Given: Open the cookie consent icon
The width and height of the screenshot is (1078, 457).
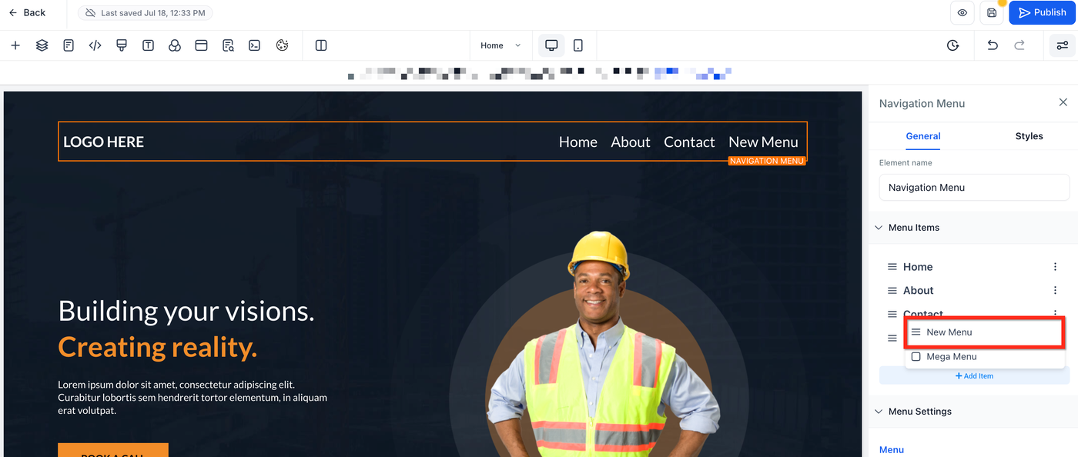Looking at the screenshot, I should (282, 45).
